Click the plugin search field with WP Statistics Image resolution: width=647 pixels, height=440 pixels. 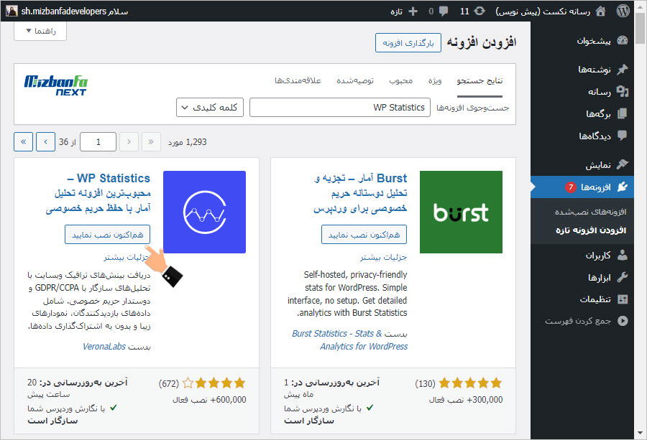339,107
